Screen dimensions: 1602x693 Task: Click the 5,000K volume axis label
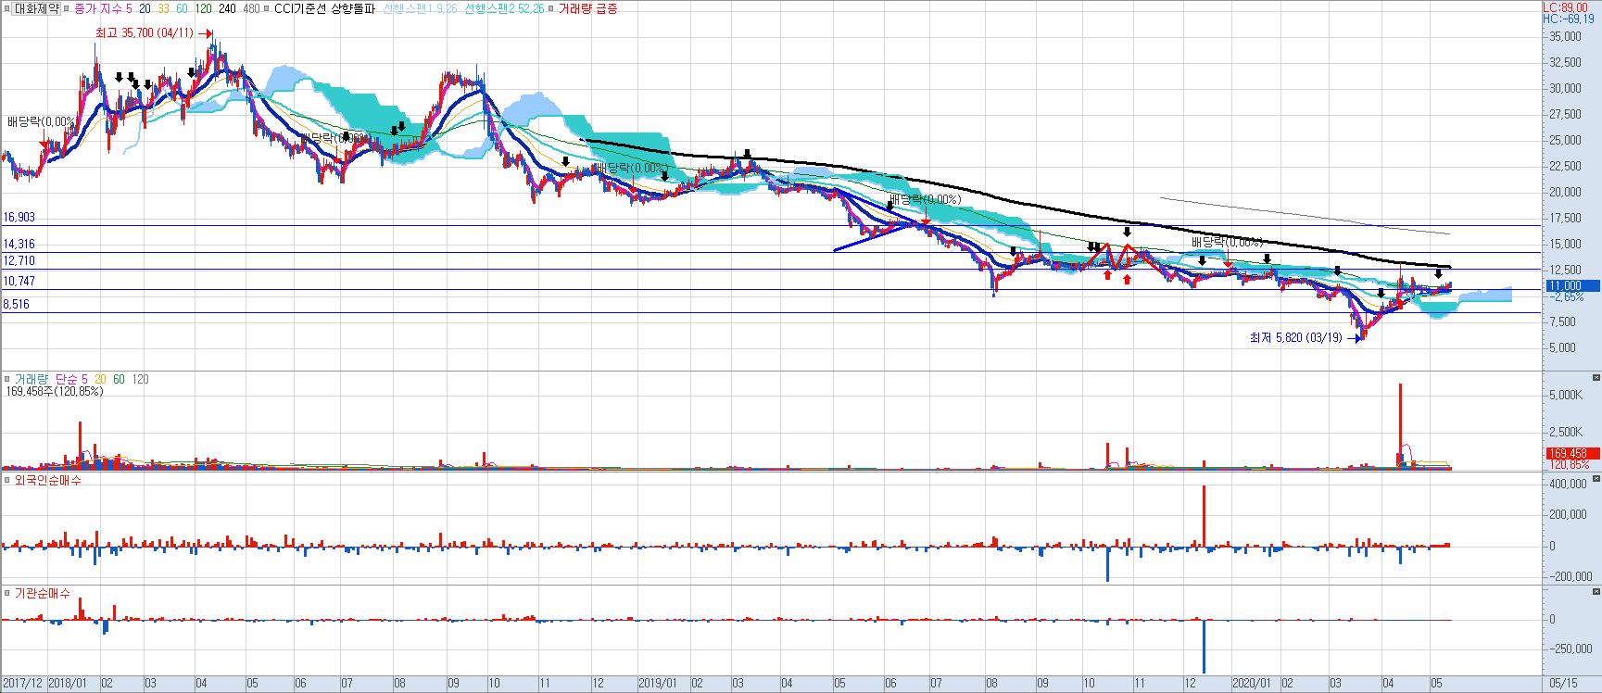point(1565,395)
